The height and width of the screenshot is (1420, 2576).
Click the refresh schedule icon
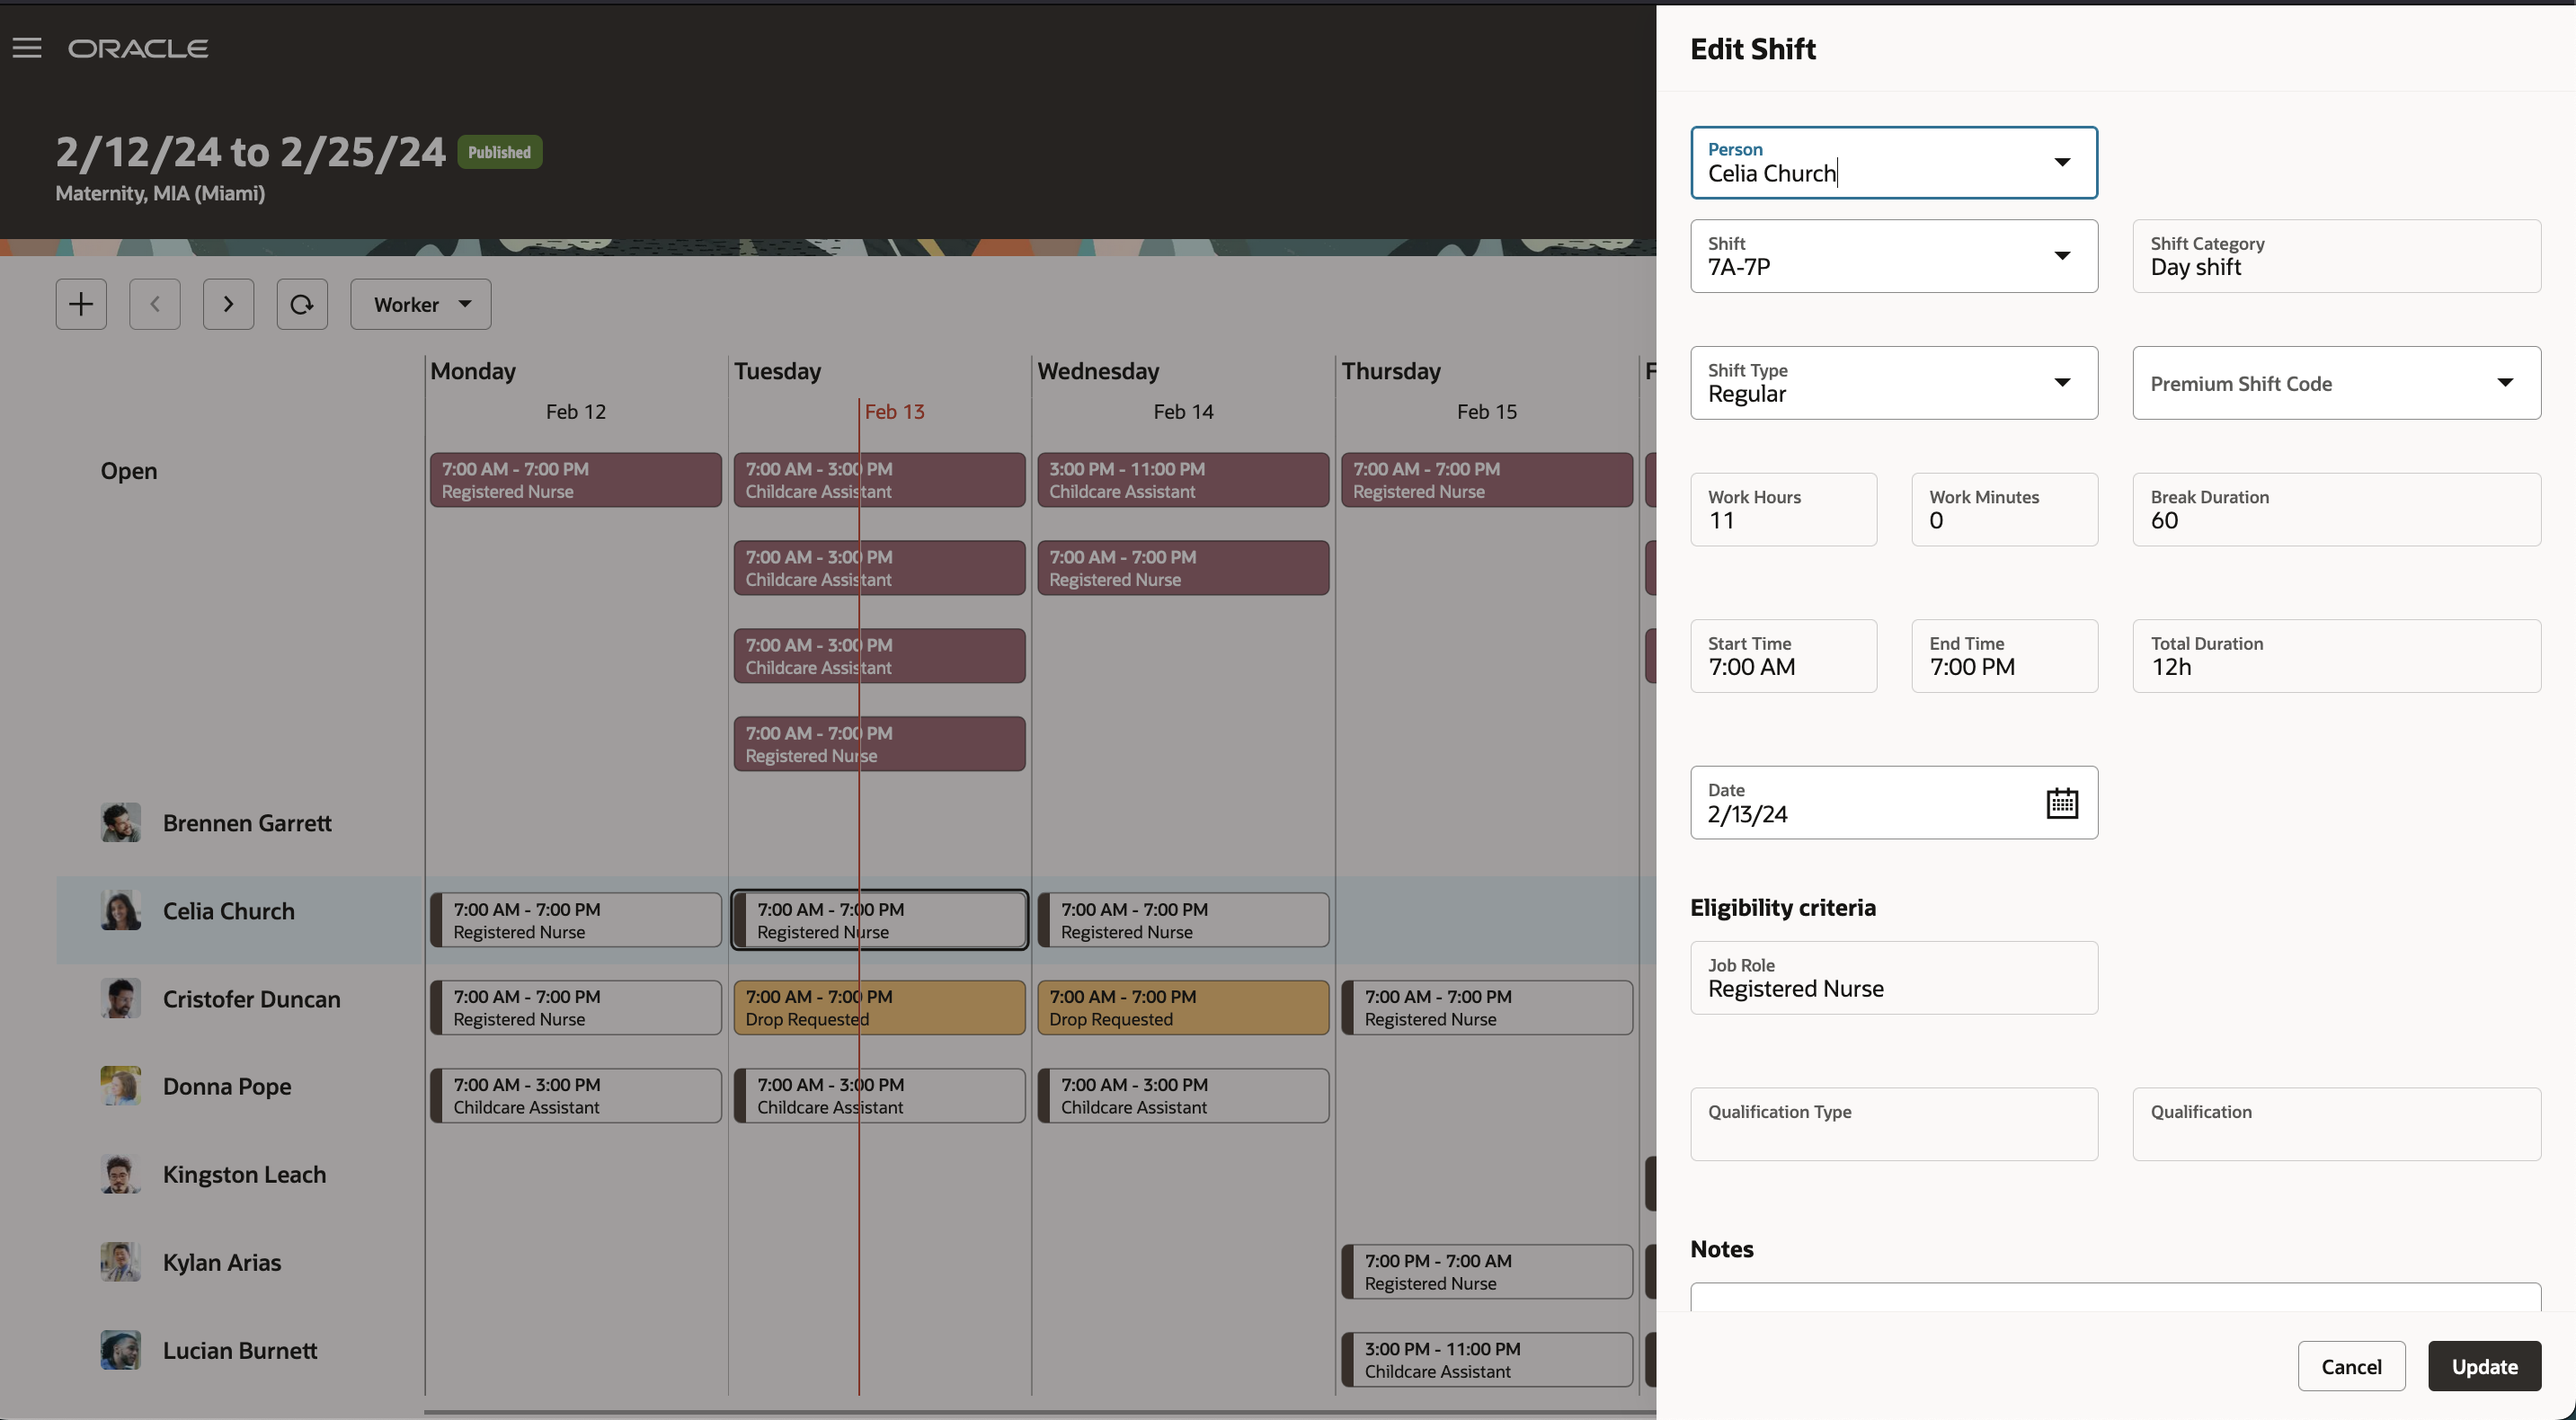coord(302,304)
